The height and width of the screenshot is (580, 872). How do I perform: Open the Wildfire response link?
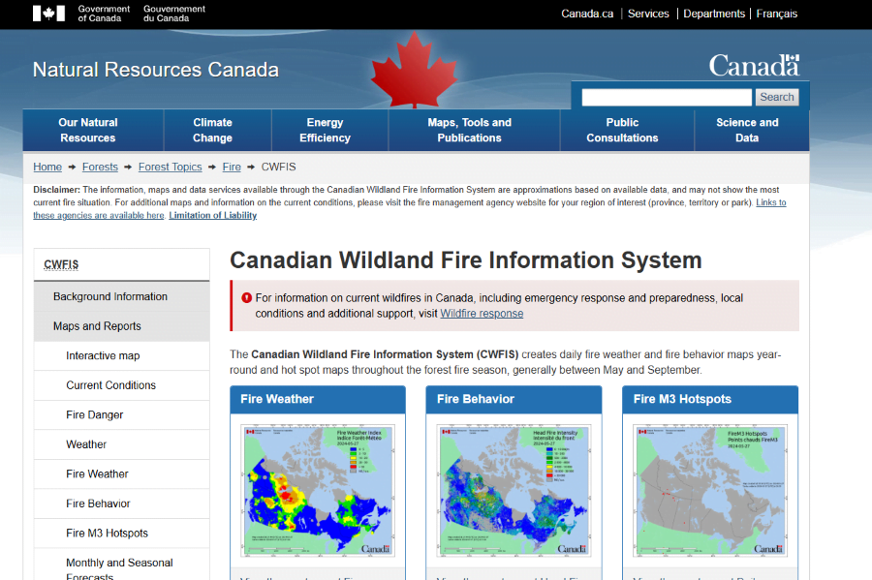482,314
